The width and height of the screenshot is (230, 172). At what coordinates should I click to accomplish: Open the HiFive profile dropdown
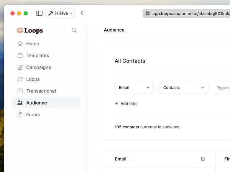pyautogui.click(x=60, y=13)
